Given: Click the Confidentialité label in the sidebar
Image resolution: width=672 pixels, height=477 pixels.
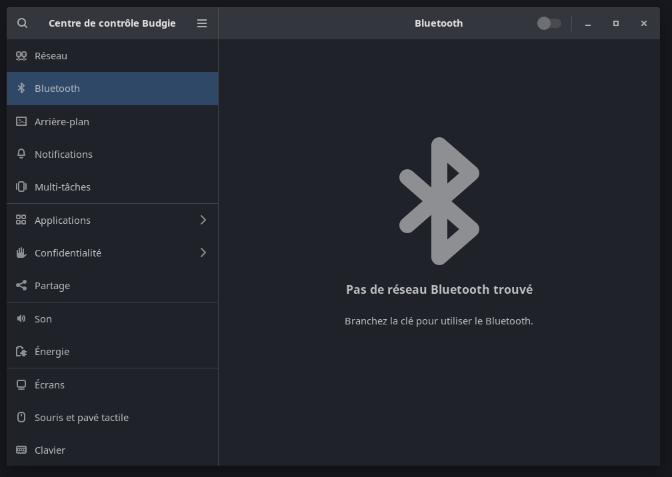Looking at the screenshot, I should click(x=68, y=253).
